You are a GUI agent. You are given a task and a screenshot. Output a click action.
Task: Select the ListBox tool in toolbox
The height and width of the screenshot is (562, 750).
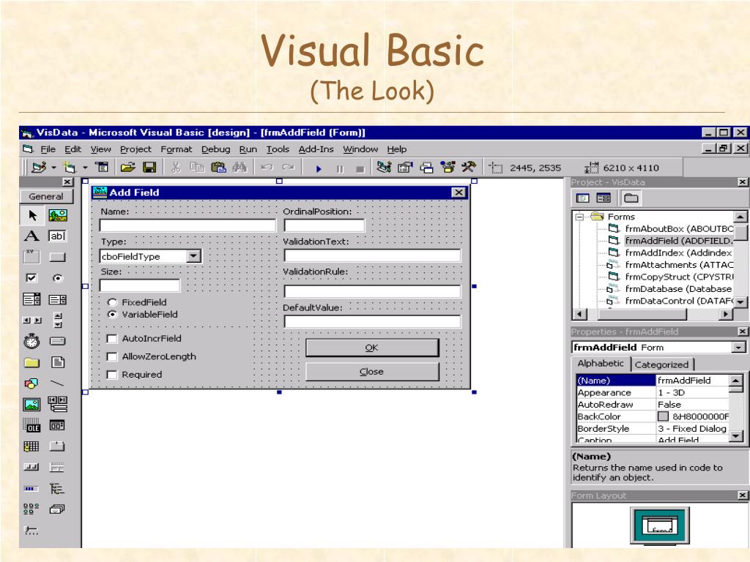click(x=57, y=299)
